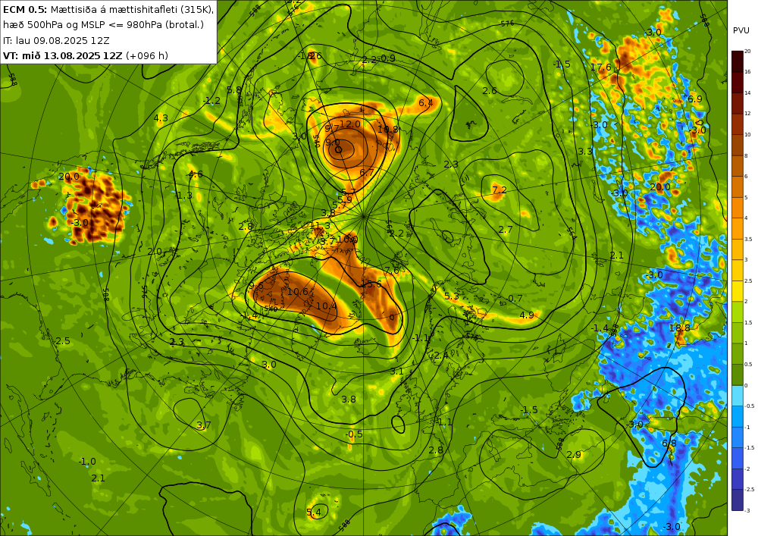Click the "-1.2" value on the map

pos(211,101)
